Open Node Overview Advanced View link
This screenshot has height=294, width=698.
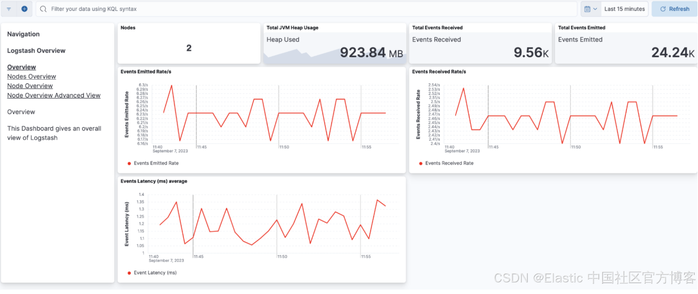[x=54, y=95]
